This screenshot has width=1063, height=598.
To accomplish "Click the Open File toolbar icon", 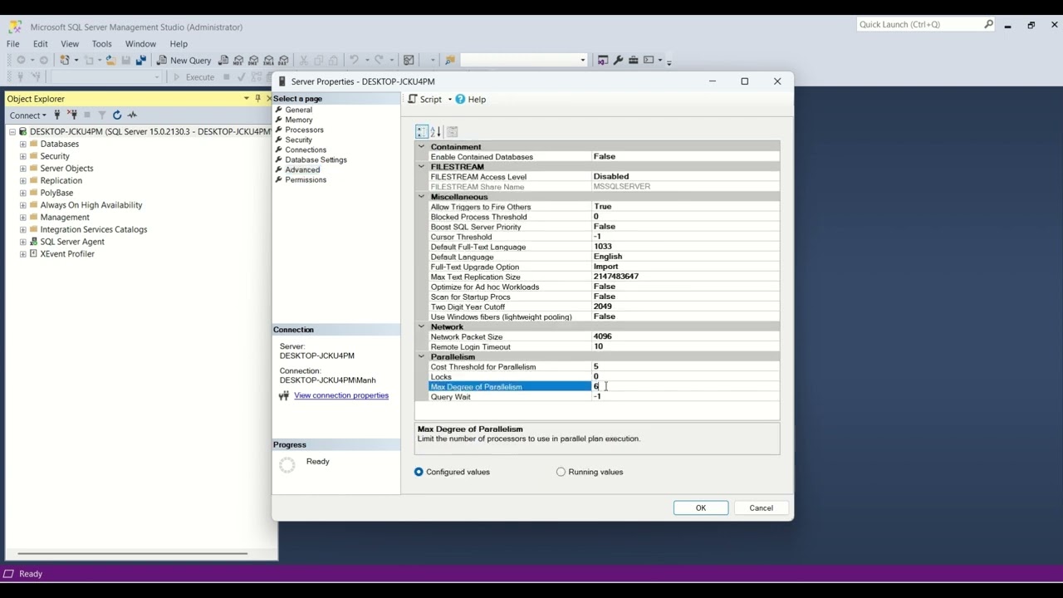I will (111, 60).
